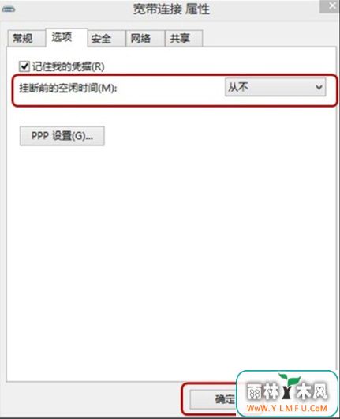Open PPP 设置(G)... settings
Viewport: 340px width, 419px height.
coord(62,136)
